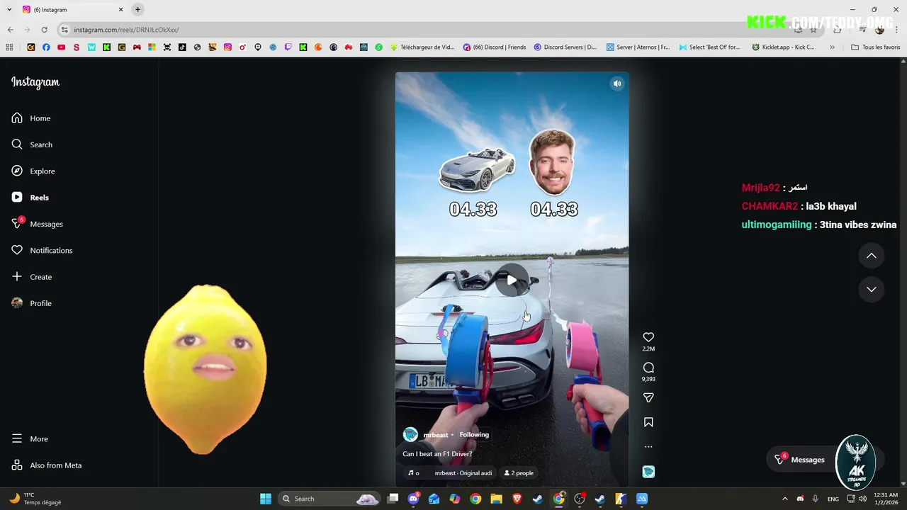Image resolution: width=907 pixels, height=510 pixels.
Task: Open Search in the Instagram sidebar
Action: click(32, 144)
